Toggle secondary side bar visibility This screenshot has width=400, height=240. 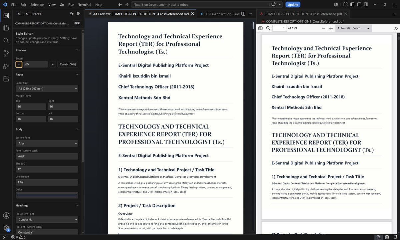point(366,5)
